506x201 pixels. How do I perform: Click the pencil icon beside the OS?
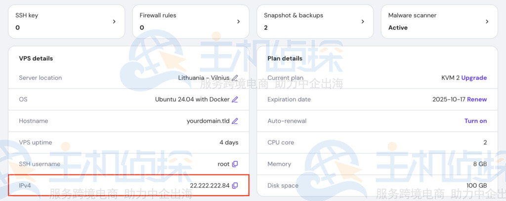235,100
